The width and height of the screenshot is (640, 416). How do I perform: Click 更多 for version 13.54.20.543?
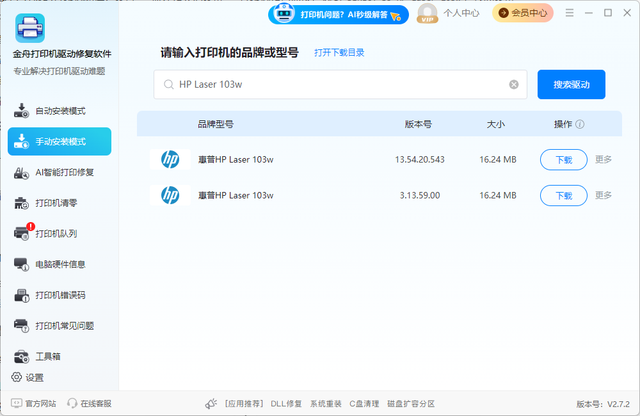[x=604, y=159]
